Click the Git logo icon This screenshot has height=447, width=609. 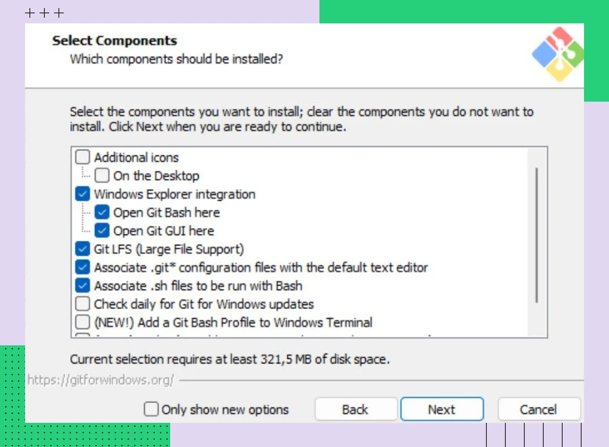558,54
